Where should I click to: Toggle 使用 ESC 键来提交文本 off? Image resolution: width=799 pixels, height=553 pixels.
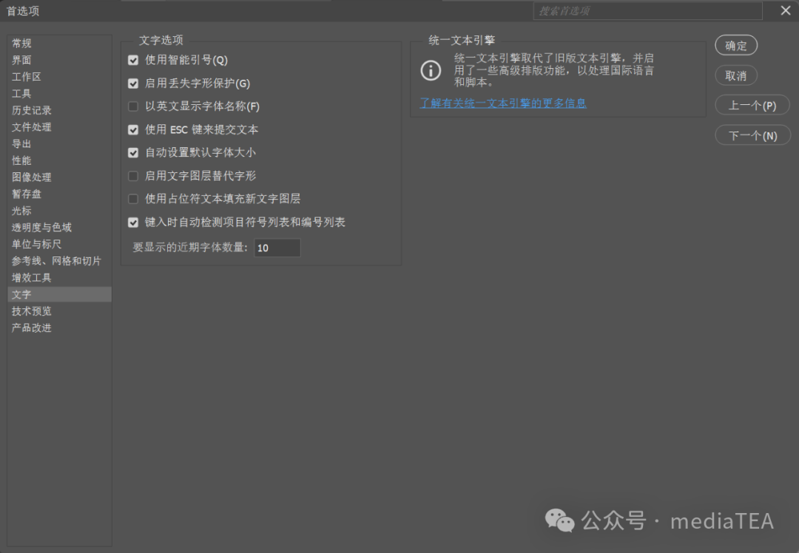pos(133,129)
